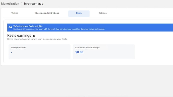The image size is (173, 97).
Task: Select the Estimated Reels Earnings label
Action: [x=88, y=48]
